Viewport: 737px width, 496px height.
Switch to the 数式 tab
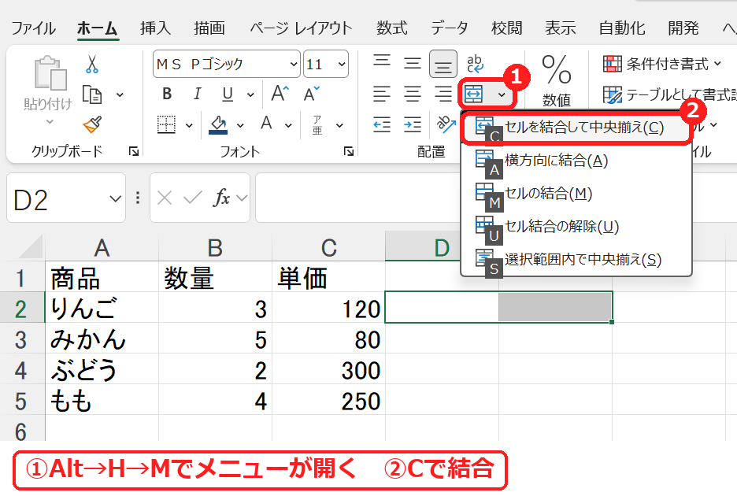[x=391, y=28]
